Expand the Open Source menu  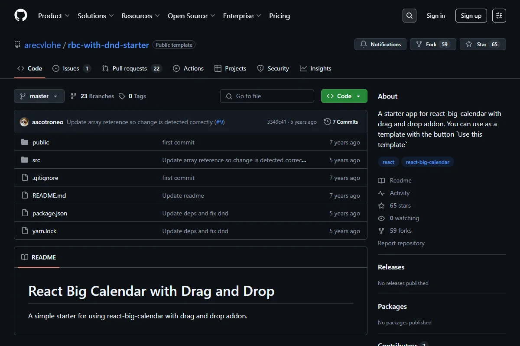click(x=192, y=16)
